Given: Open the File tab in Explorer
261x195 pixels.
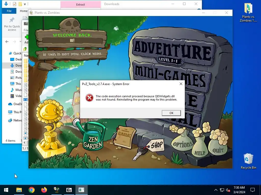Looking at the screenshot, I should [9, 11].
